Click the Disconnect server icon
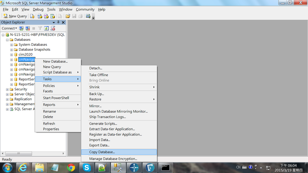308x173 pixels. 28,28
